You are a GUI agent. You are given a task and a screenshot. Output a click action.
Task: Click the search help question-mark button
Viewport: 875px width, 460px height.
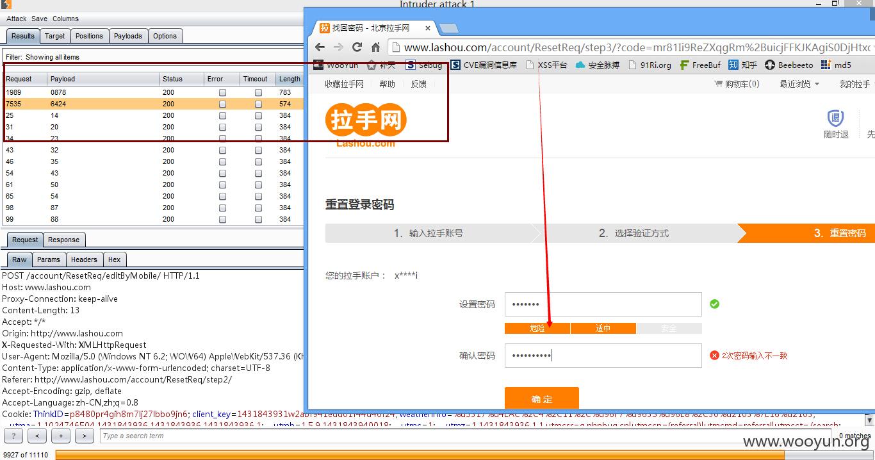click(x=13, y=436)
